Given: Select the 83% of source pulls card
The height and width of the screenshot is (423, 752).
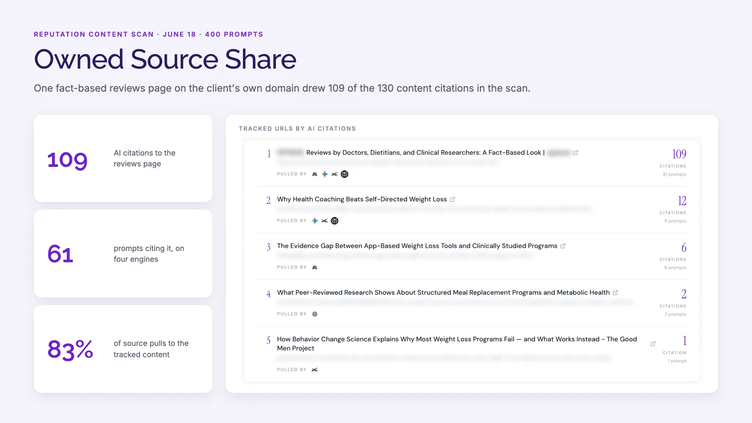Looking at the screenshot, I should click(123, 349).
